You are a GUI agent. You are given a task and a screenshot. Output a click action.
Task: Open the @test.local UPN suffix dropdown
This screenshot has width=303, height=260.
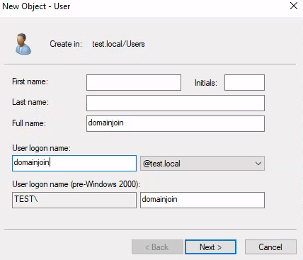pyautogui.click(x=202, y=163)
